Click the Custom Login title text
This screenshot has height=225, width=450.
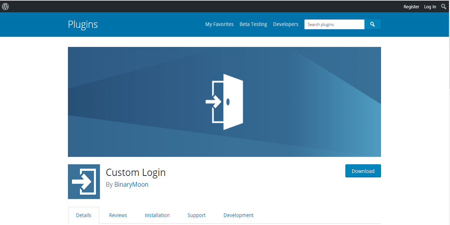(136, 172)
